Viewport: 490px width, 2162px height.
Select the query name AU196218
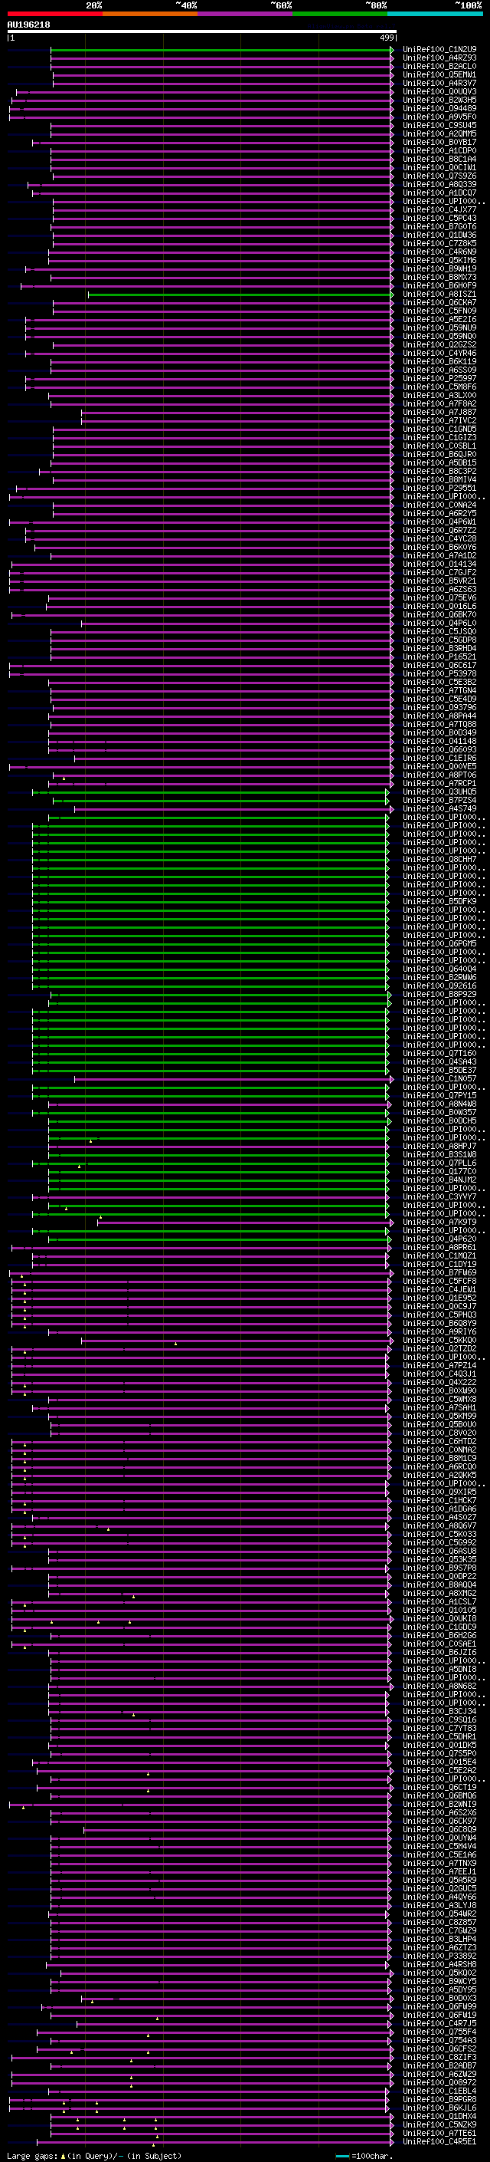[x=28, y=25]
